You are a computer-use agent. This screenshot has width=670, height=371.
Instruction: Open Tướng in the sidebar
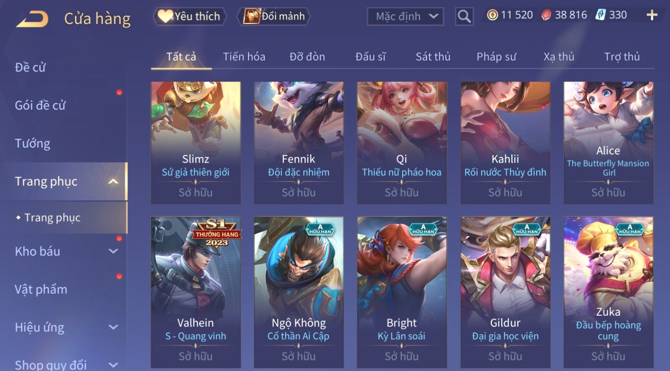pyautogui.click(x=32, y=143)
